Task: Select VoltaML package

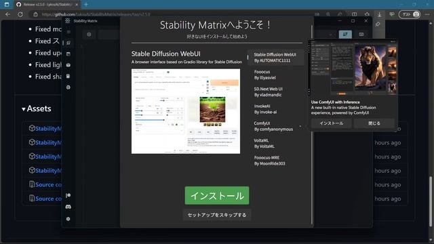Action: (x=275, y=143)
